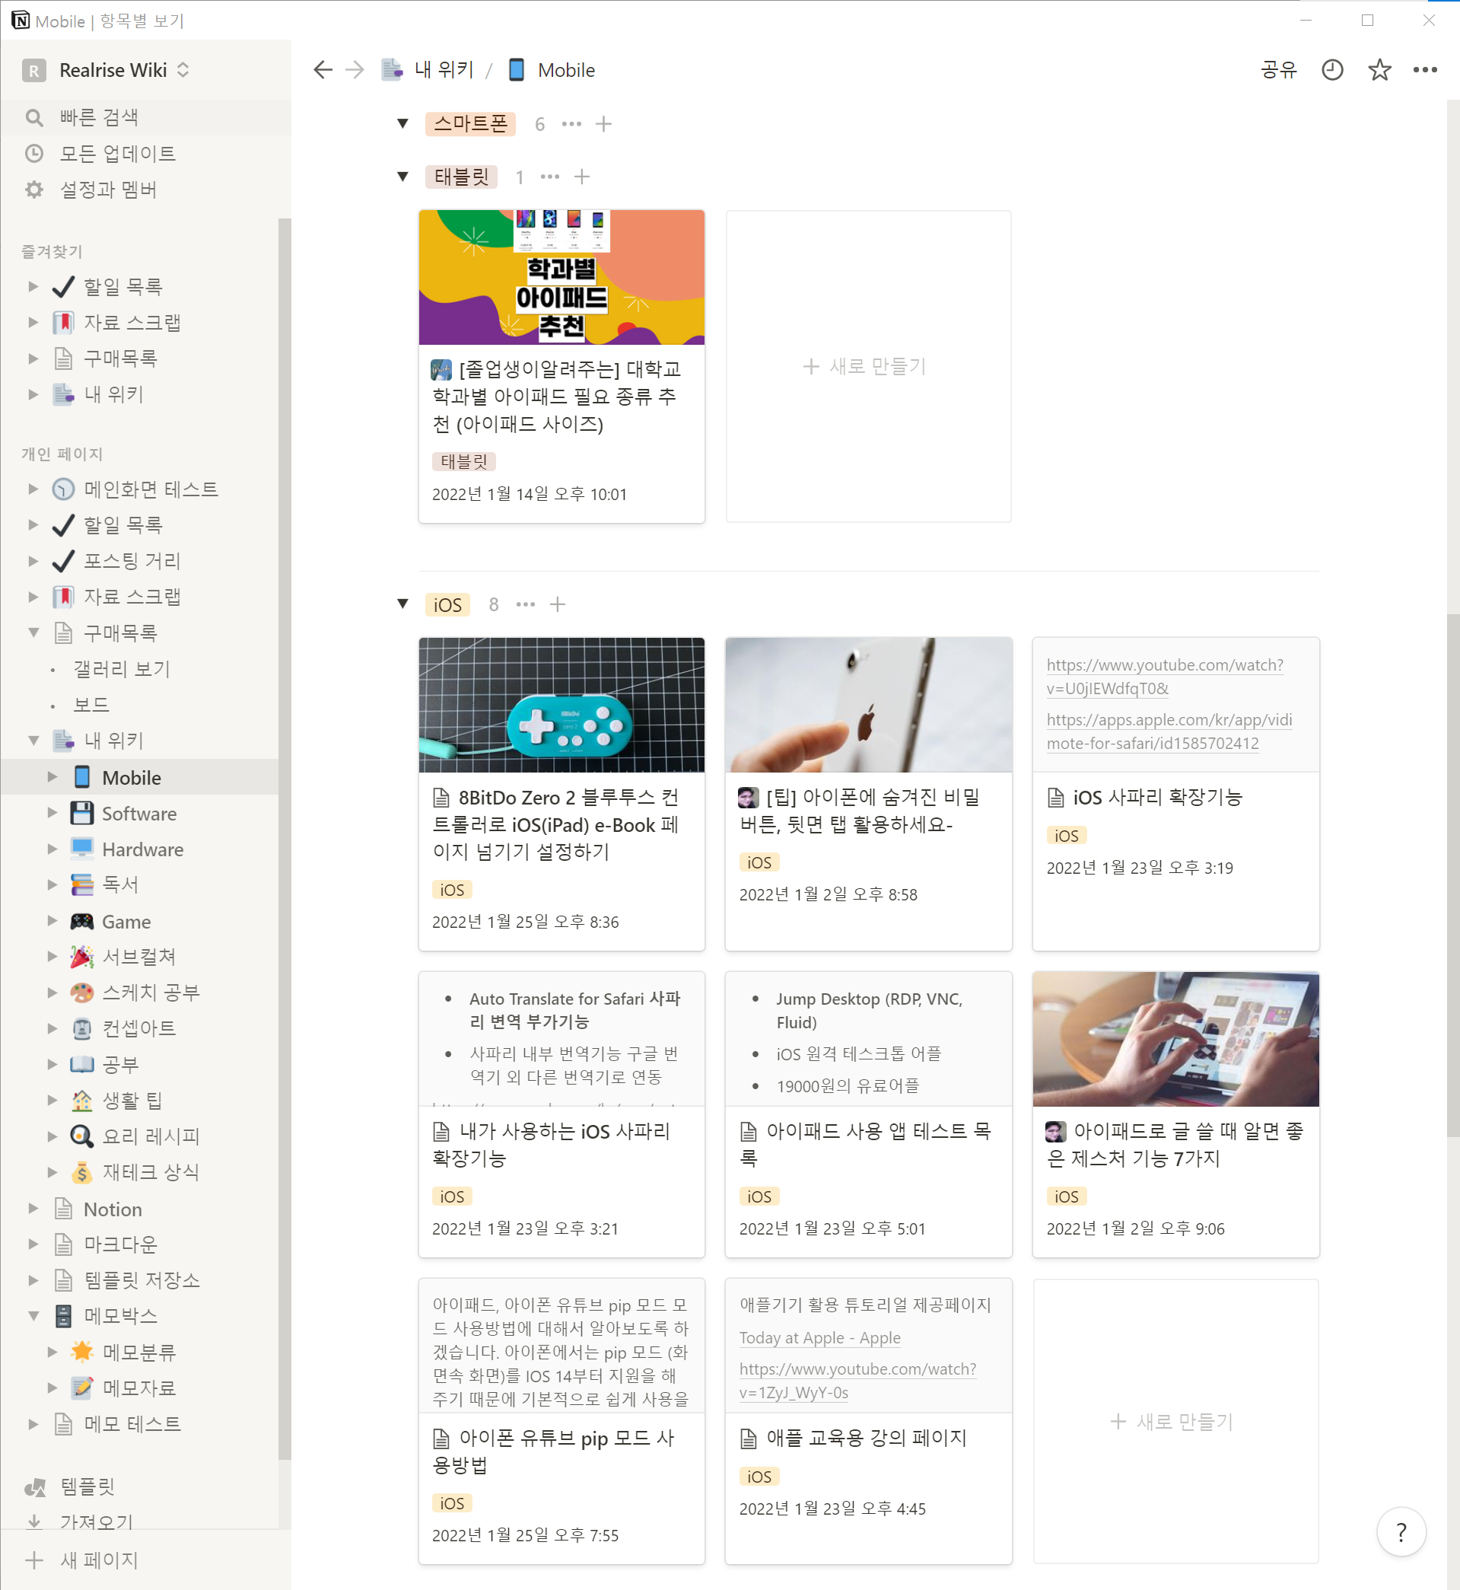Collapse 내 위키 tree in personal pages
This screenshot has height=1590, width=1460.
33,741
